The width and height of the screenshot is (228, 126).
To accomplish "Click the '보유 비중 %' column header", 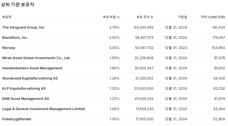I will (111, 17).
